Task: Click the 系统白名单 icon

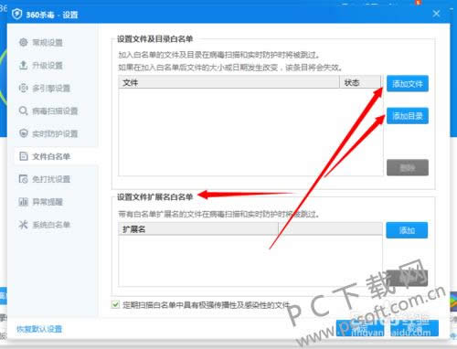Action: pyautogui.click(x=24, y=225)
